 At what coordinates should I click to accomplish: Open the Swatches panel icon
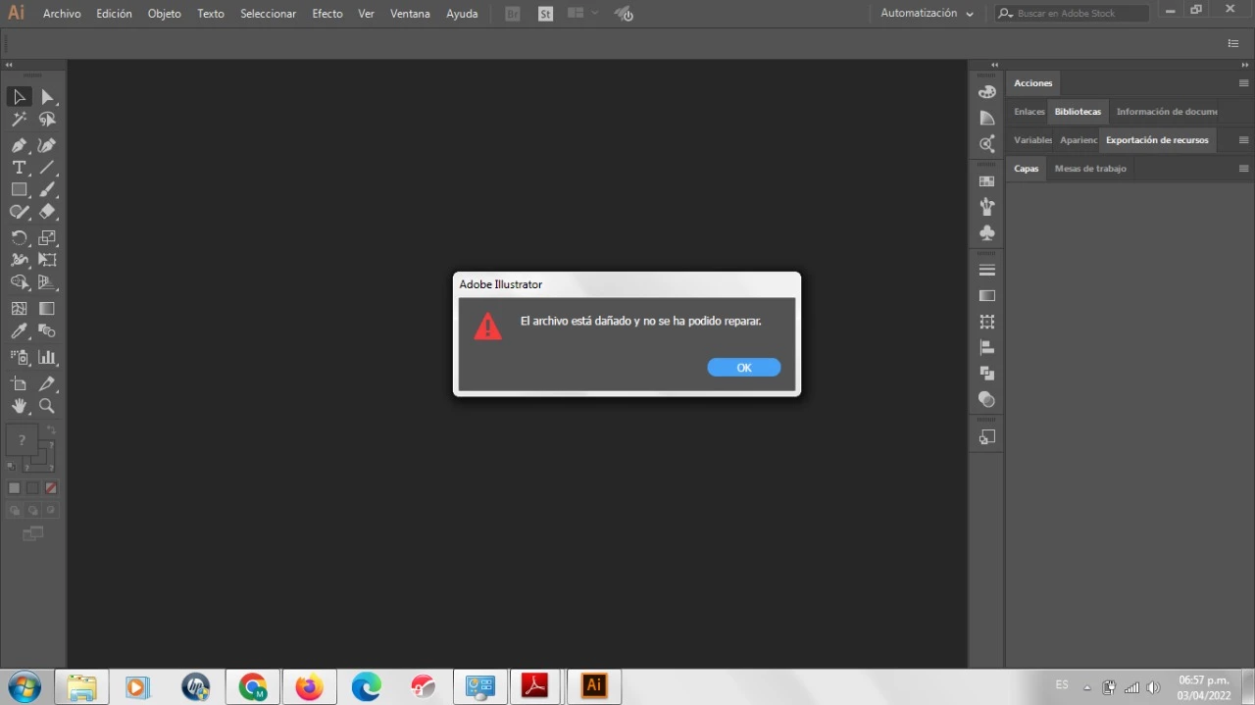click(x=987, y=181)
